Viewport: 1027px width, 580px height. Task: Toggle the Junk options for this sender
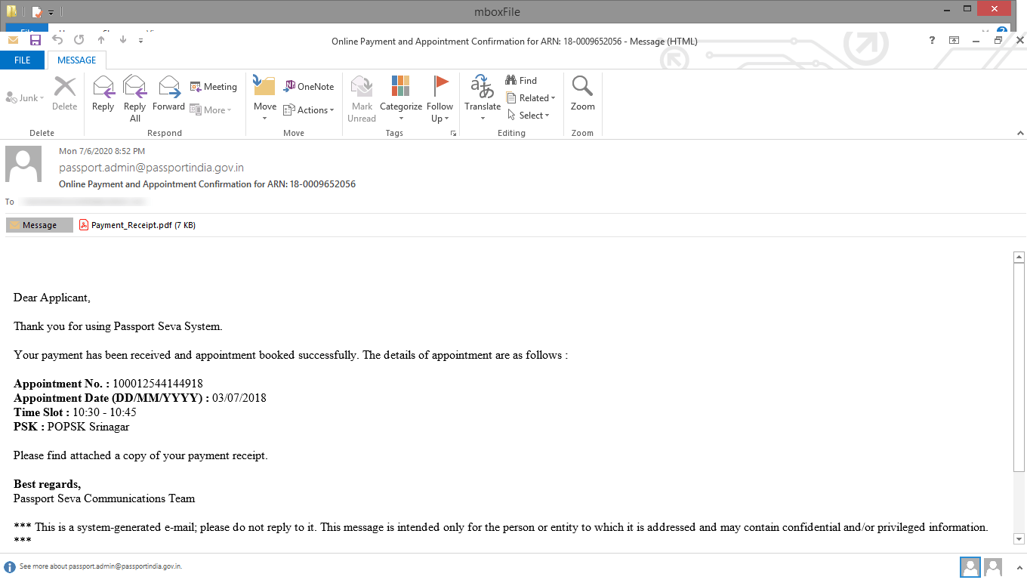(23, 97)
